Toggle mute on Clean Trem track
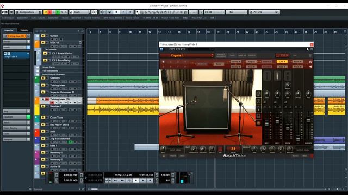 tap(43, 118)
